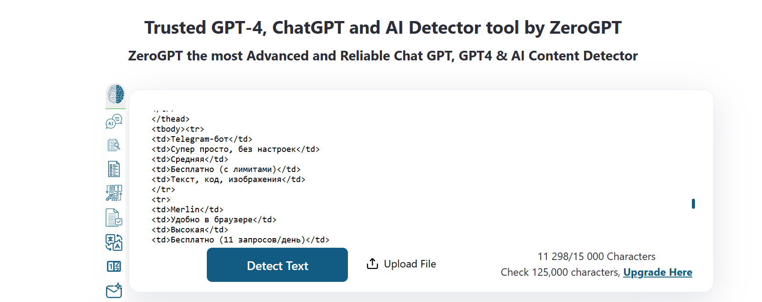Select the checklist document icon
The width and height of the screenshot is (762, 302).
point(114,169)
